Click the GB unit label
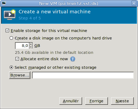Viewport: 138px width, 109px height. click(37, 46)
